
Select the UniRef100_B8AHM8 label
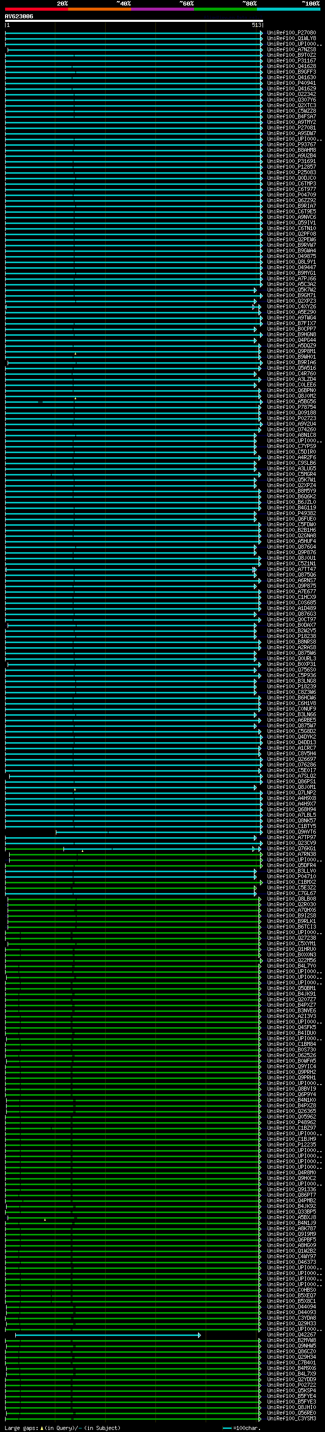click(x=291, y=150)
